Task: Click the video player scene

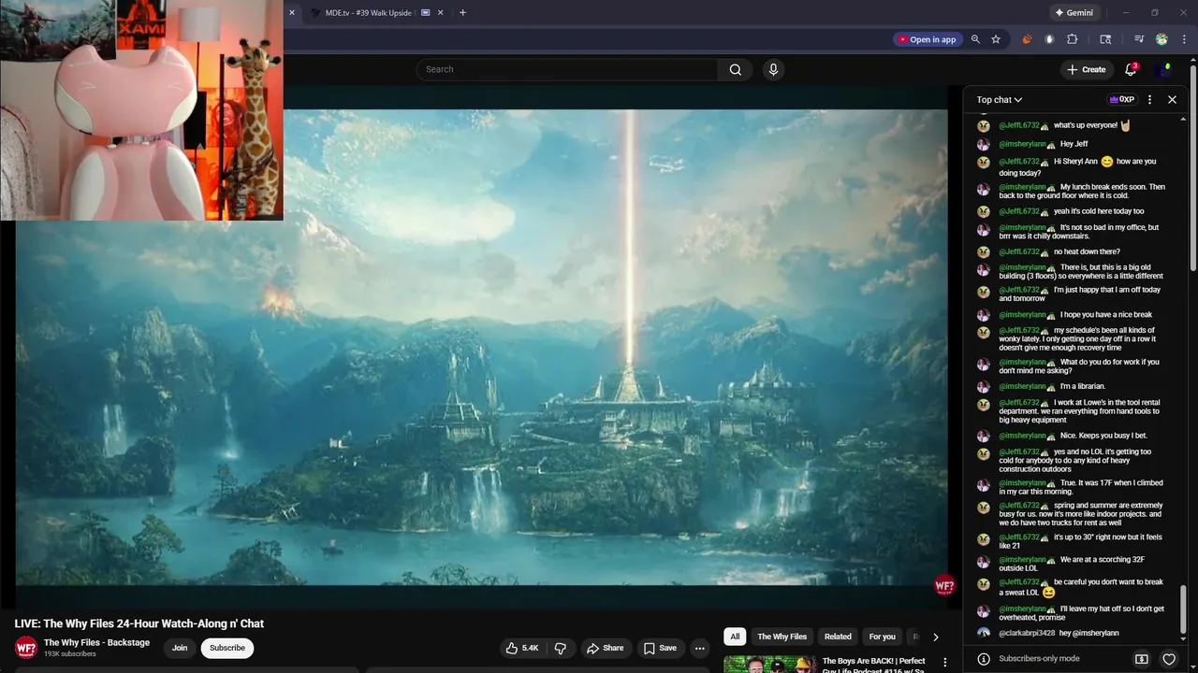Action: pos(481,347)
